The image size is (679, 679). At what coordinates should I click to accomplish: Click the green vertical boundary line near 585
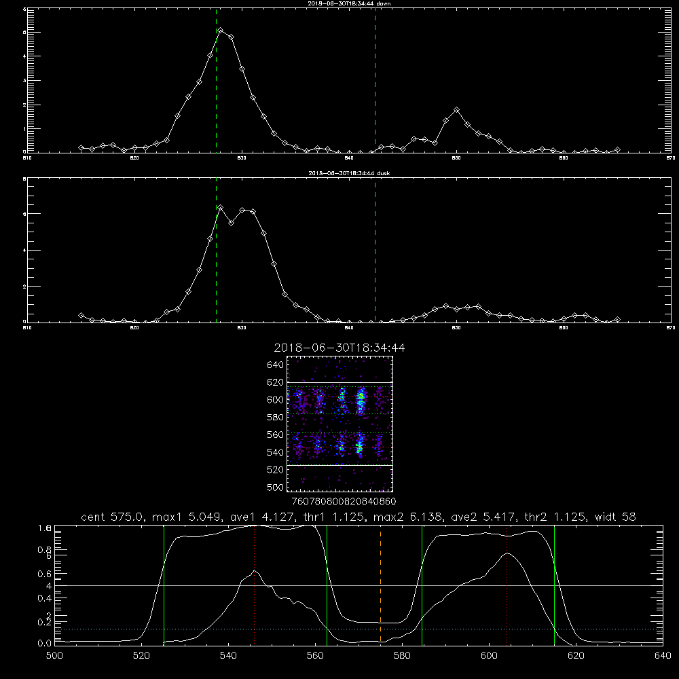tap(422, 585)
